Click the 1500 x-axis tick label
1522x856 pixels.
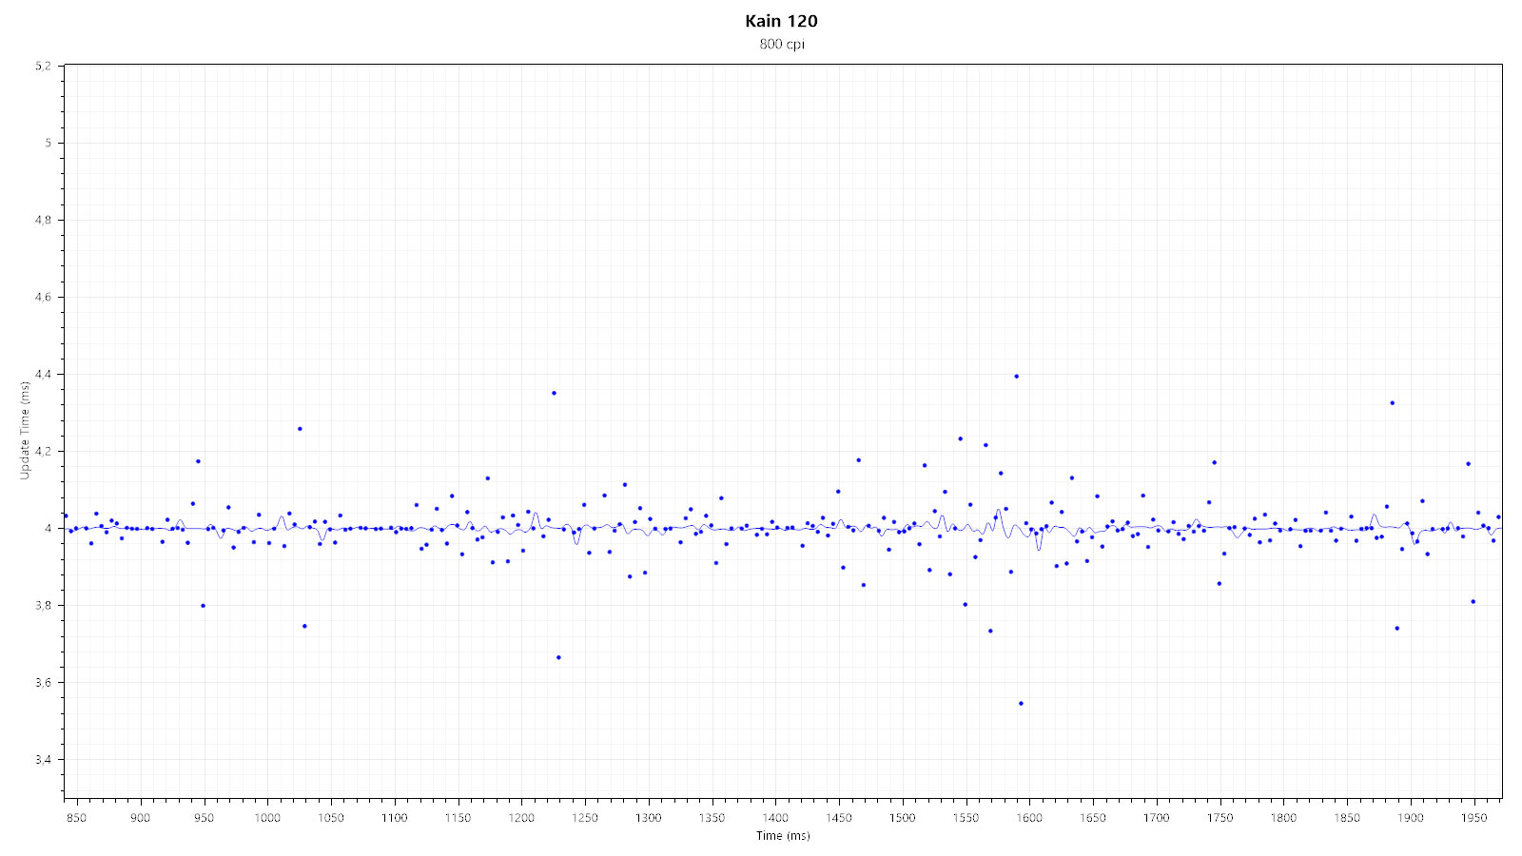pyautogui.click(x=903, y=818)
